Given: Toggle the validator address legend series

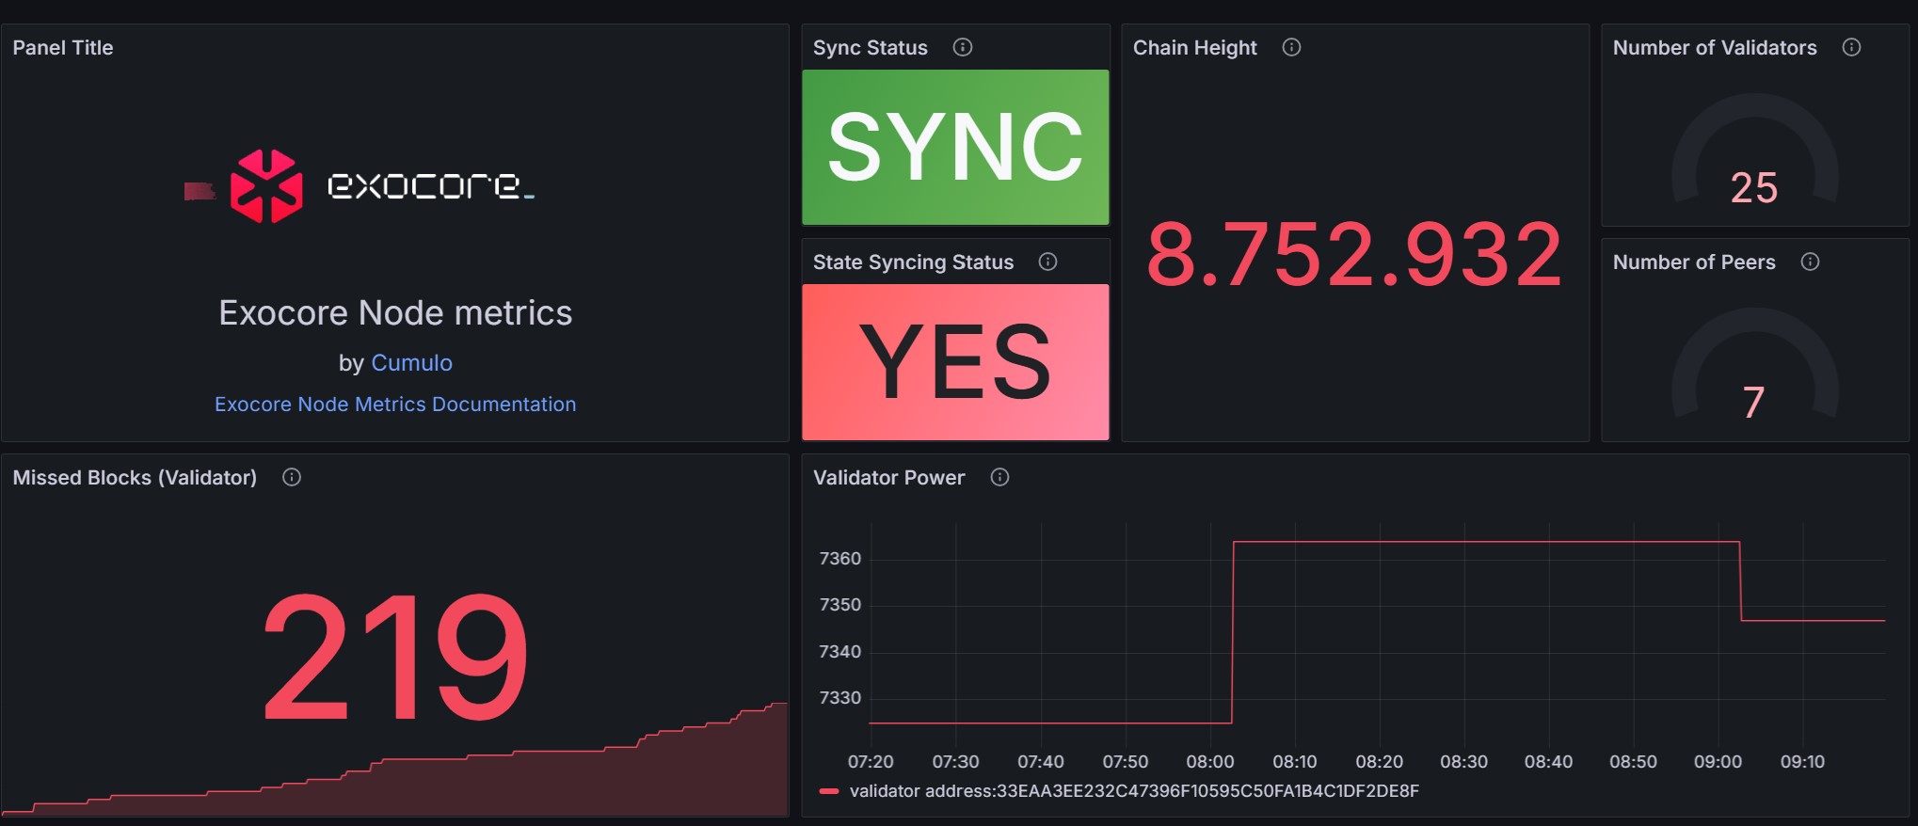Looking at the screenshot, I should pyautogui.click(x=1134, y=791).
